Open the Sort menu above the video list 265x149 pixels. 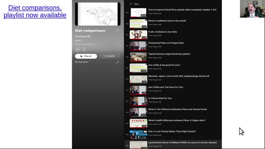click(134, 4)
